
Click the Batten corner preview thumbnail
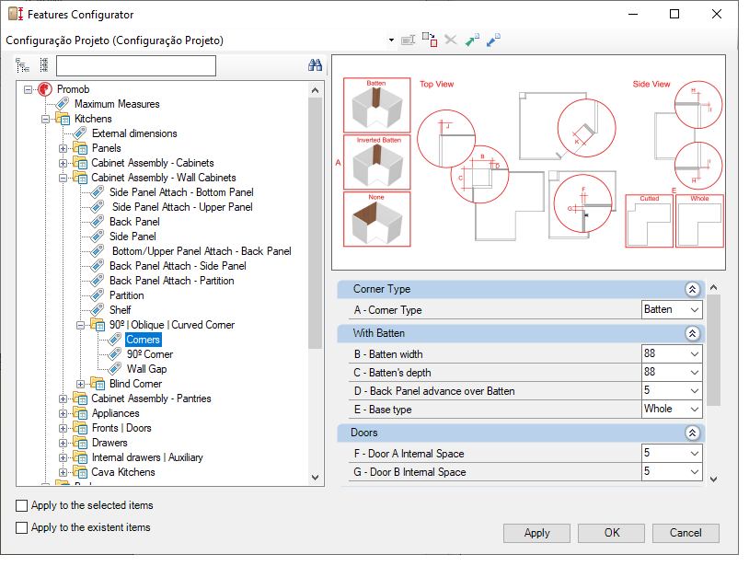click(x=377, y=105)
